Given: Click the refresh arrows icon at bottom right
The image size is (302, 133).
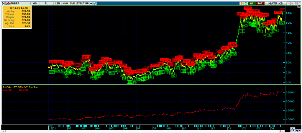Looking at the screenshot, I should pyautogui.click(x=293, y=129).
